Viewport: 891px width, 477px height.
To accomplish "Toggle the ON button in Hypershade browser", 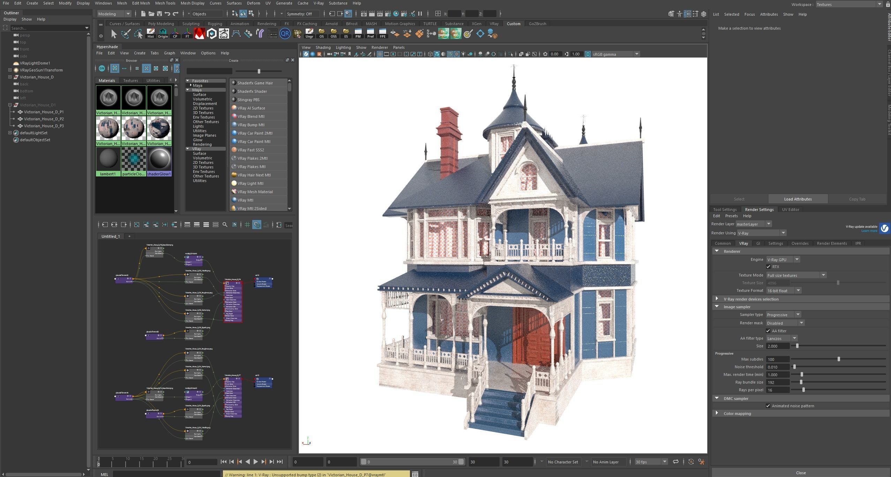I will point(102,68).
